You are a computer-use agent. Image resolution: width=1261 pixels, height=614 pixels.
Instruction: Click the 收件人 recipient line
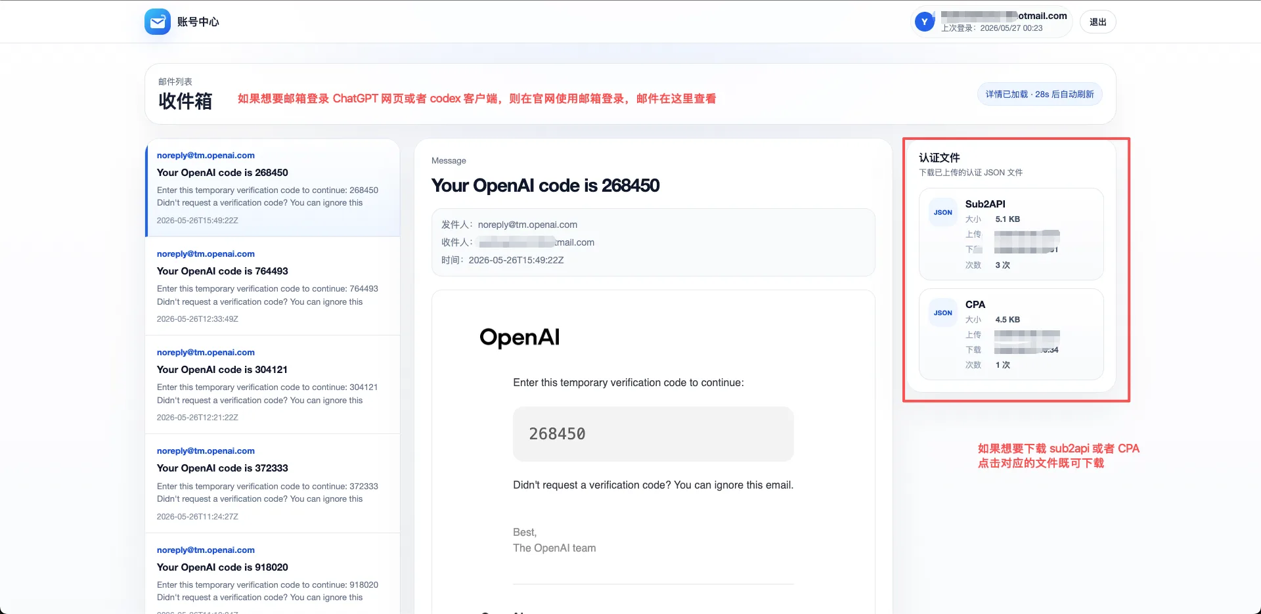pyautogui.click(x=518, y=242)
